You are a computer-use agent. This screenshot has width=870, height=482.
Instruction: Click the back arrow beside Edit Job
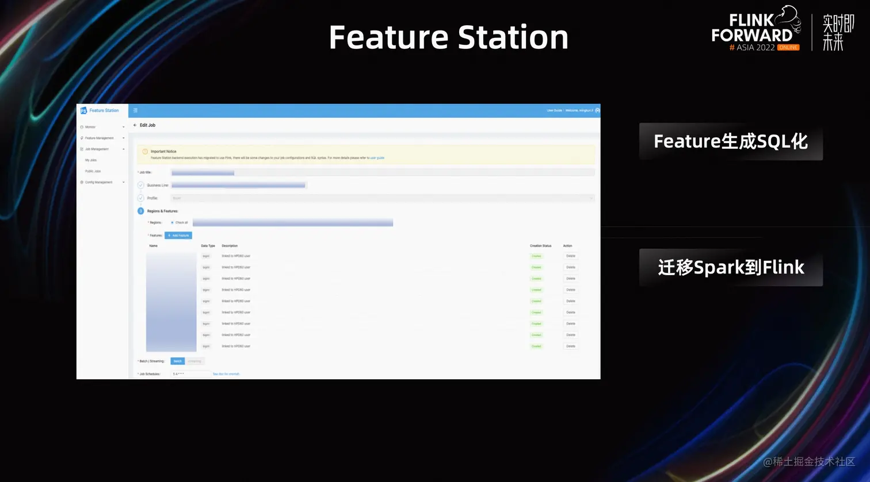[x=135, y=125]
